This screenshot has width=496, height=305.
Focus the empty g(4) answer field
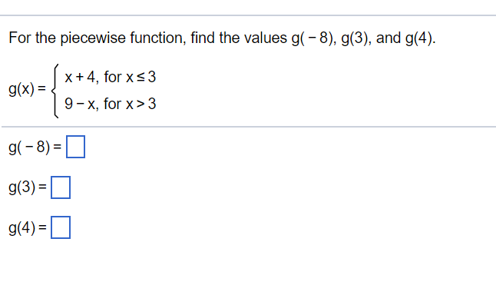tap(61, 227)
